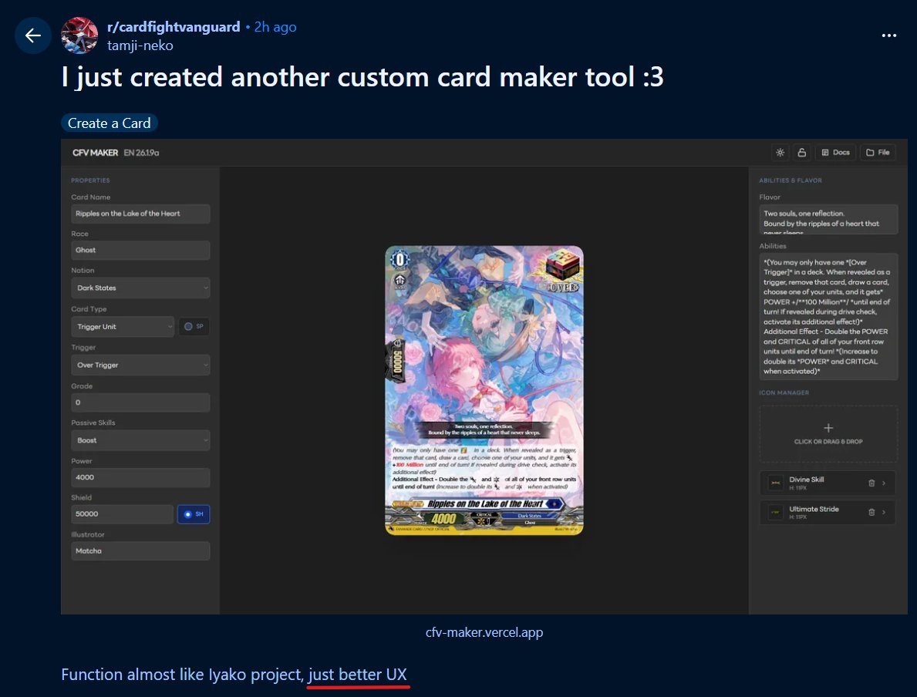Click the padlock icon in CFV Maker header
This screenshot has height=697, width=917.
coord(802,153)
